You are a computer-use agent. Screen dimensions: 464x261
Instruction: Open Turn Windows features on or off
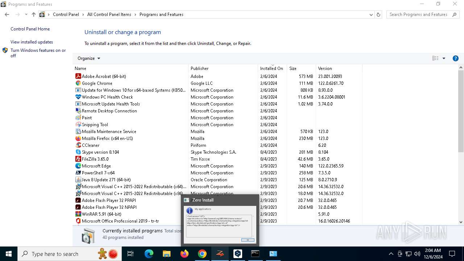click(38, 53)
